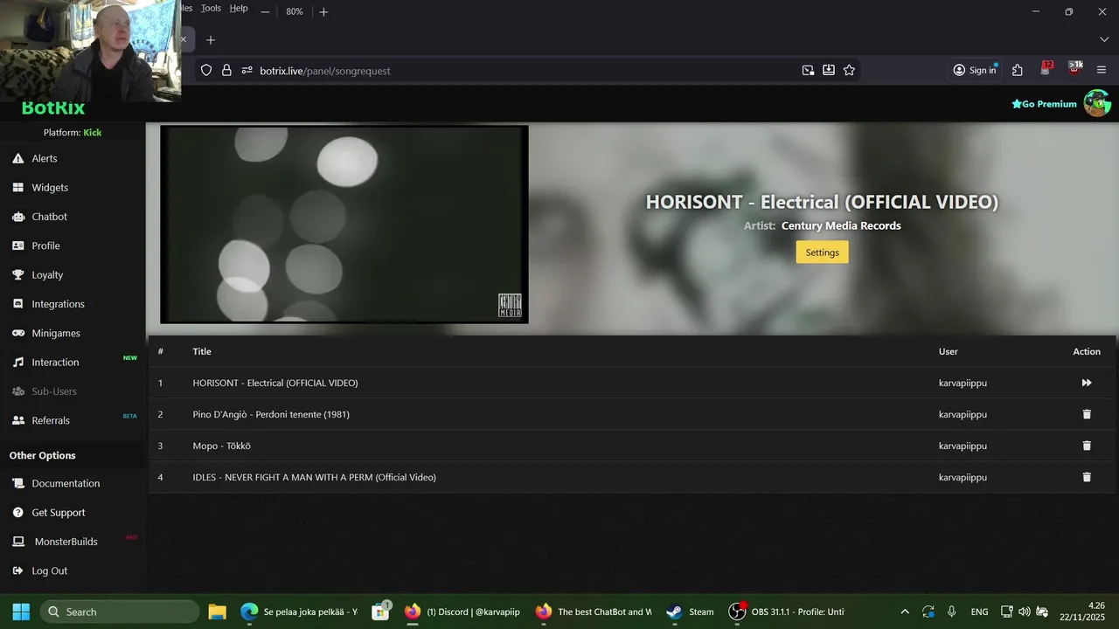The width and height of the screenshot is (1119, 629).
Task: Click the HORISONT - Electrical row title
Action: 275,383
